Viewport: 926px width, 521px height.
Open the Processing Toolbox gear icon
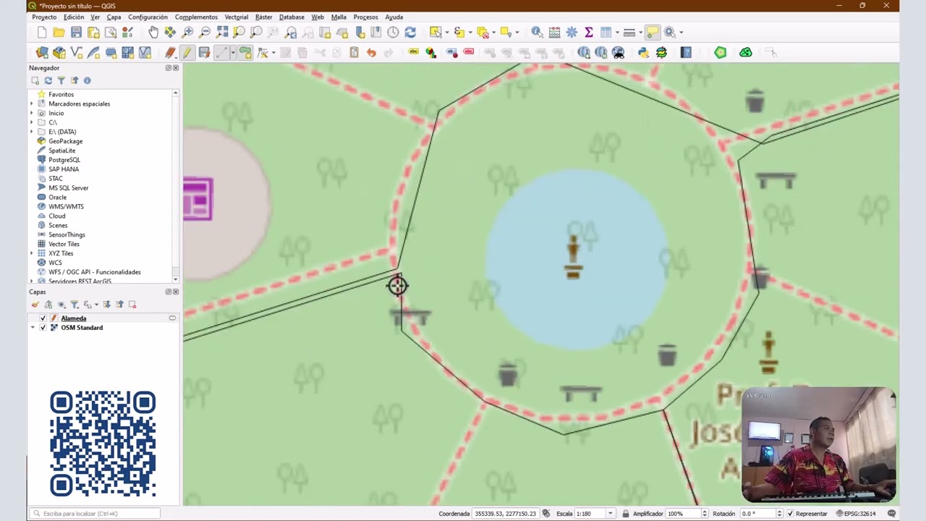click(572, 32)
